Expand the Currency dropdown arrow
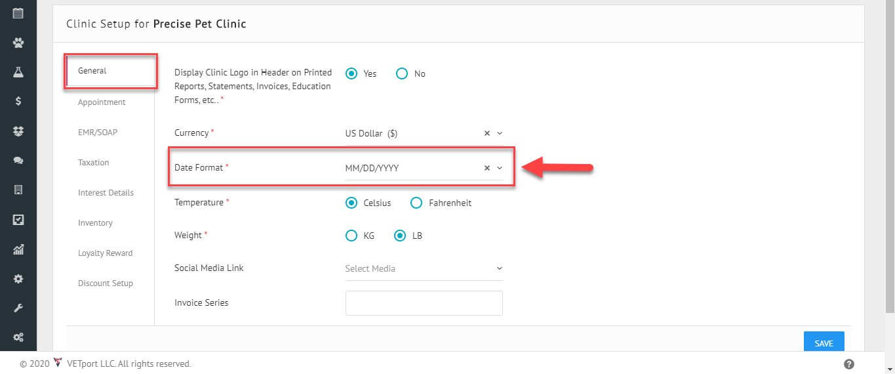 500,133
